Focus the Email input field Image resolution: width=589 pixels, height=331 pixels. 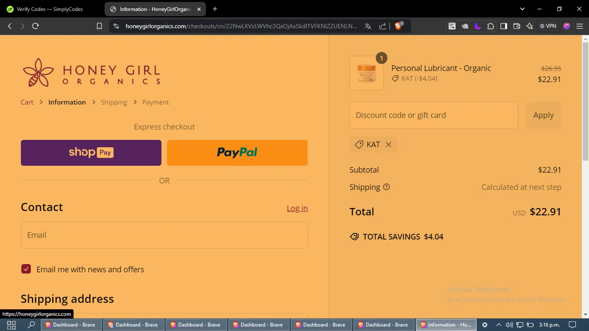coord(164,235)
